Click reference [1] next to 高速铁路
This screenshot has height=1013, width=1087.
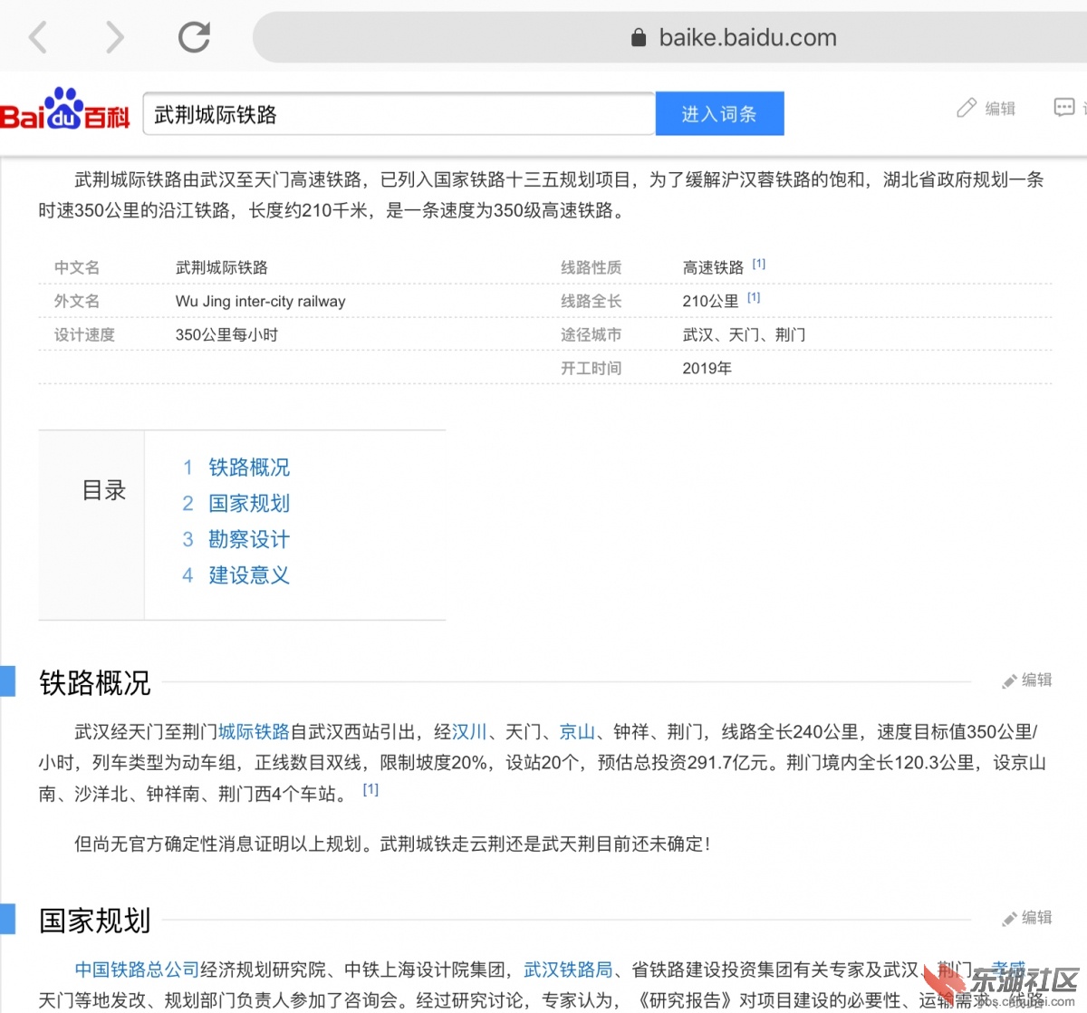[x=759, y=264]
